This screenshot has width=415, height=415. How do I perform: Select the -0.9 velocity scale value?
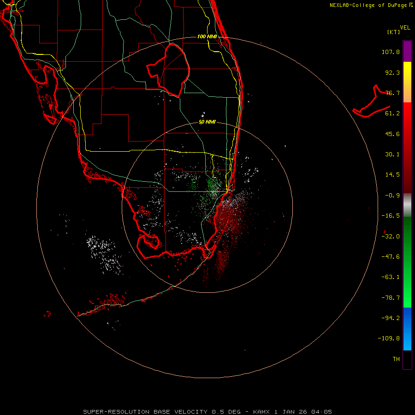pyautogui.click(x=392, y=196)
